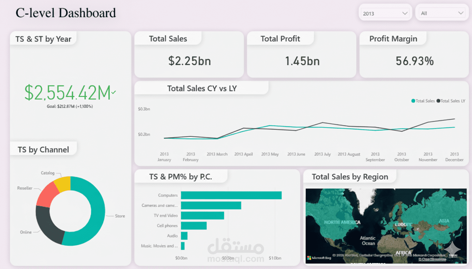This screenshot has width=472, height=269.
Task: Click the yellow Catalog donut segment
Action: [63, 184]
